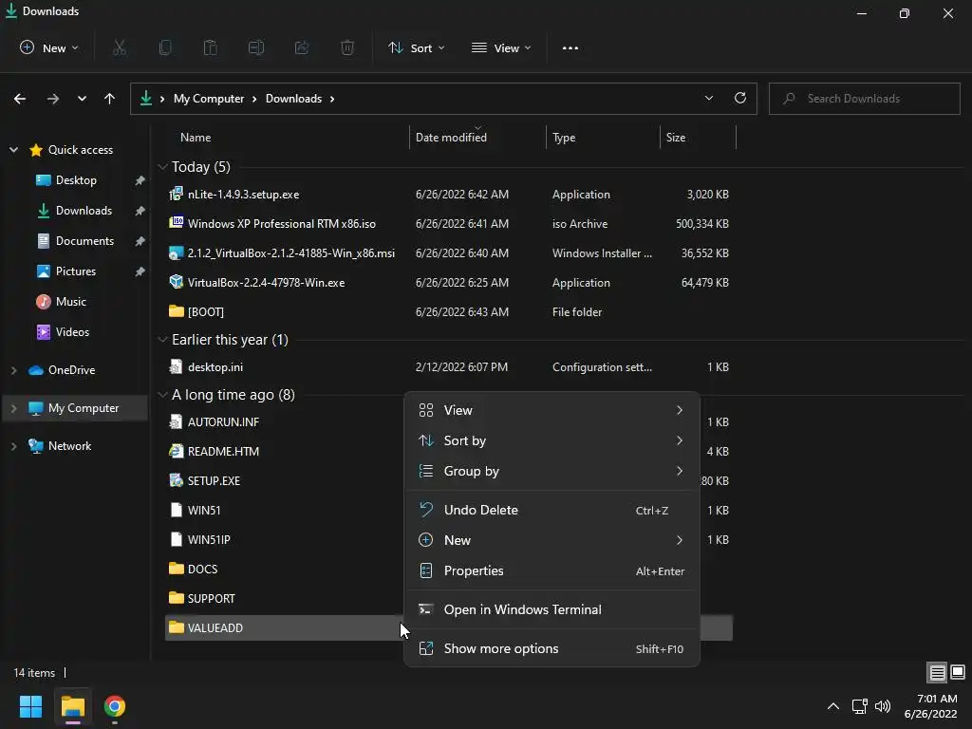The image size is (972, 729).
Task: Open the See more ellipsis menu
Action: coord(570,47)
